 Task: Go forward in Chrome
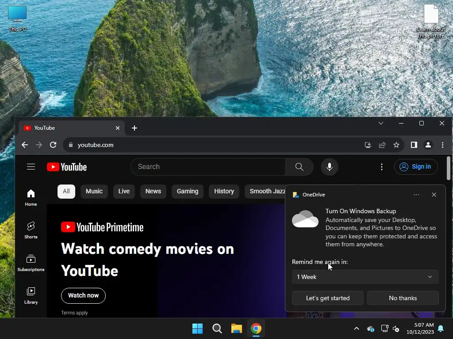tap(39, 145)
